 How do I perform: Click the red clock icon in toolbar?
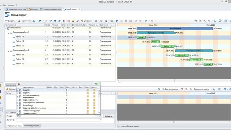pyautogui.click(x=64, y=21)
